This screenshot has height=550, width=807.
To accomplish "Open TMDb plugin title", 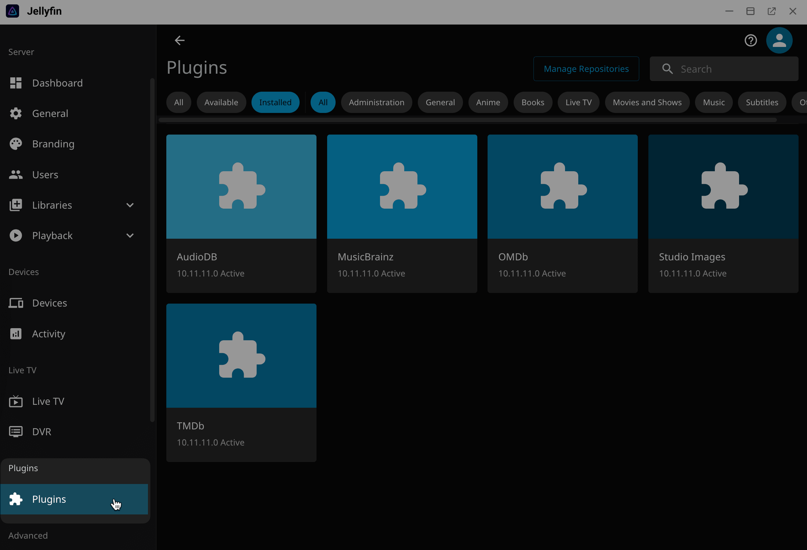I will (x=190, y=426).
